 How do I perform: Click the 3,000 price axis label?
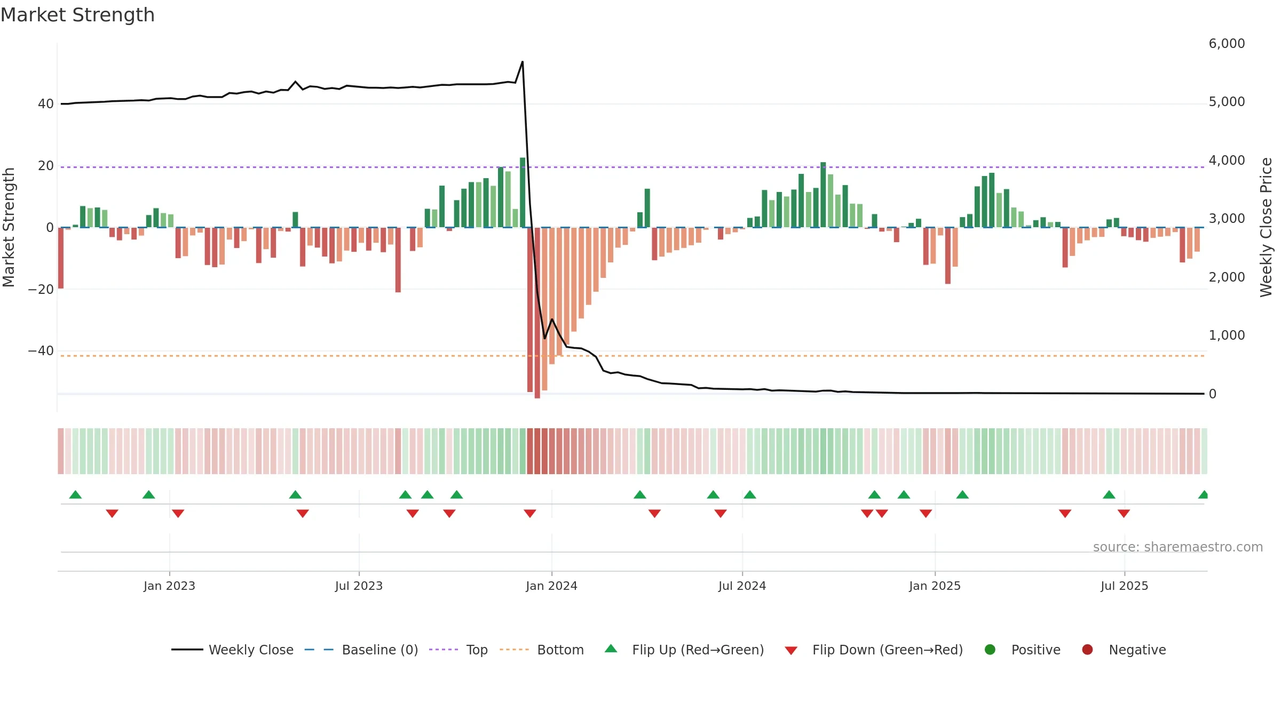(x=1227, y=219)
